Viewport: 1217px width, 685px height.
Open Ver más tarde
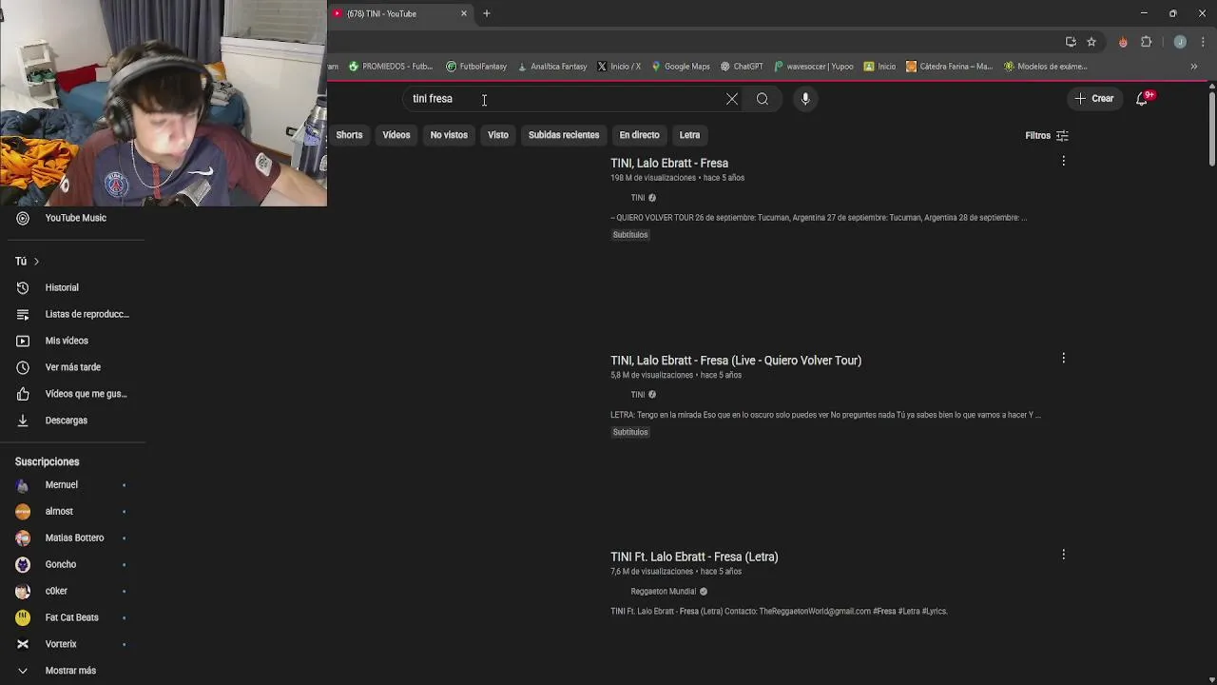pyautogui.click(x=72, y=367)
